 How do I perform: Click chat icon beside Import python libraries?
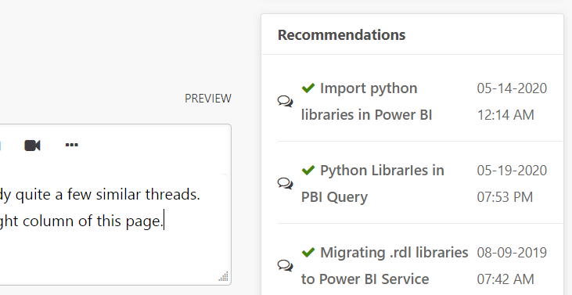click(285, 102)
